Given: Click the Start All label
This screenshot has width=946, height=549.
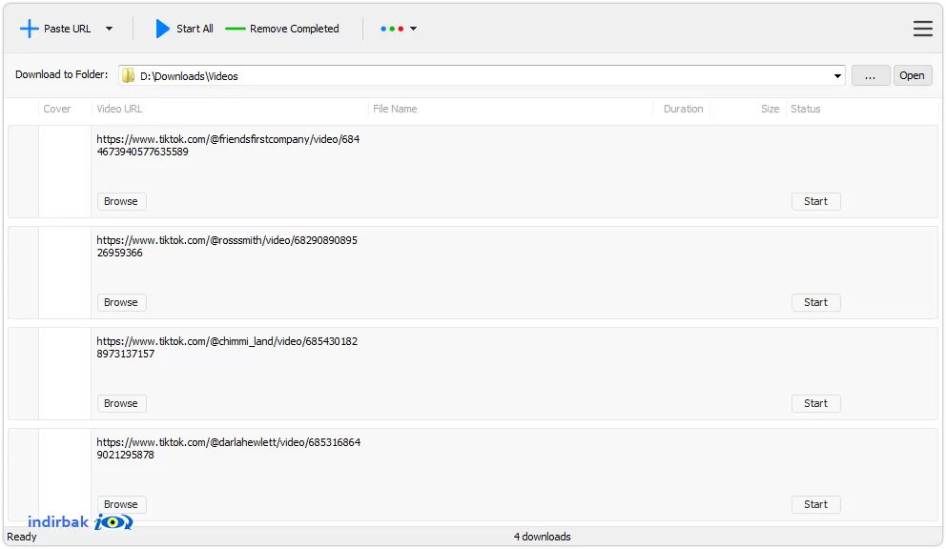Looking at the screenshot, I should click(195, 29).
